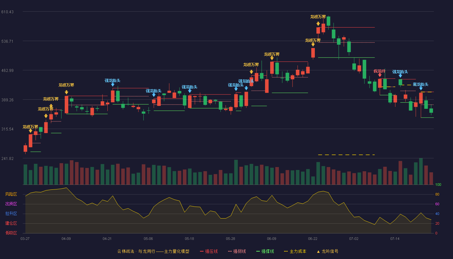Click the 04-09 date label

[66, 239]
